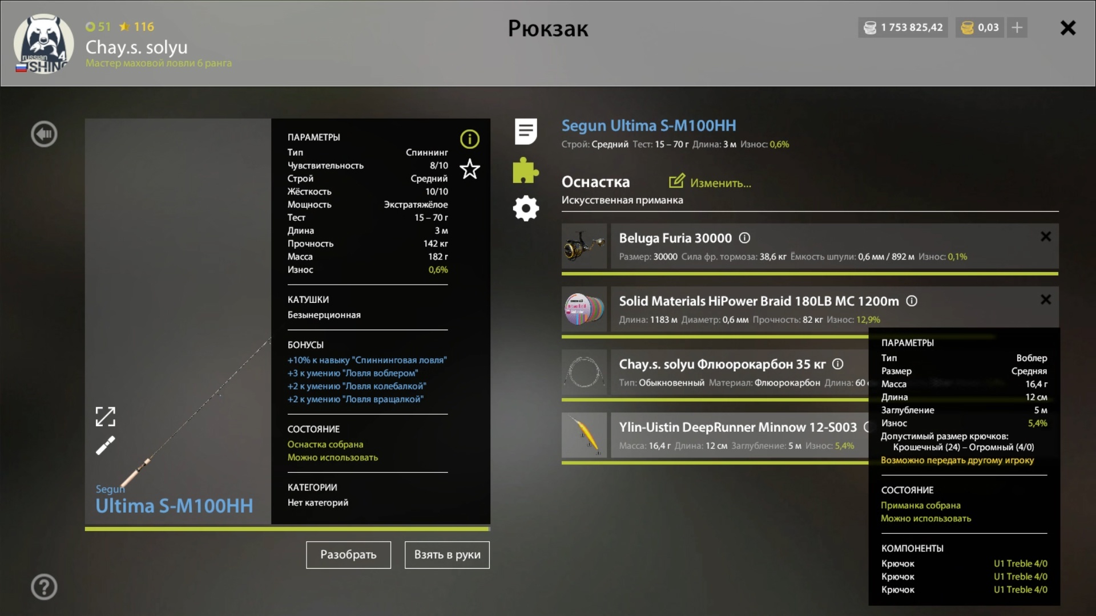Click bonus +2 Ловля вращалкой
The height and width of the screenshot is (616, 1096).
coord(355,399)
